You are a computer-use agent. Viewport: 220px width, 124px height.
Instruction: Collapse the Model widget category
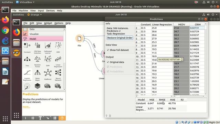(x=43, y=39)
